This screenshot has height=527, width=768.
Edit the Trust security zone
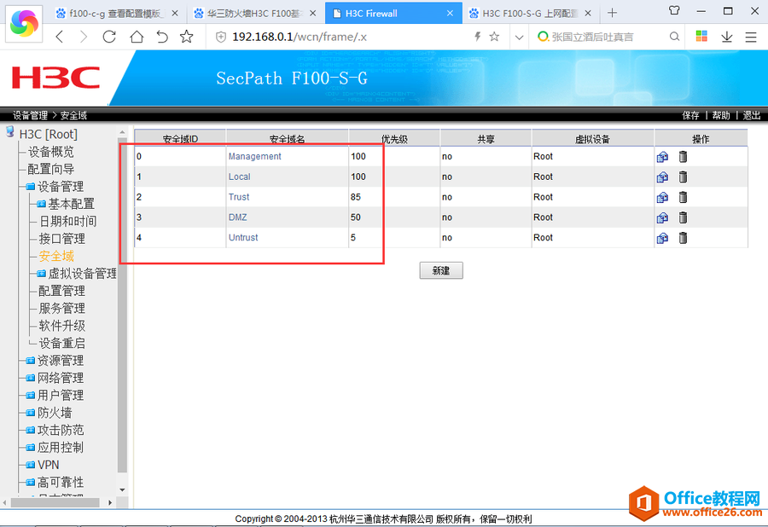(662, 197)
